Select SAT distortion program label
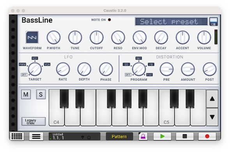This screenshot has height=152, width=230. coord(139,58)
